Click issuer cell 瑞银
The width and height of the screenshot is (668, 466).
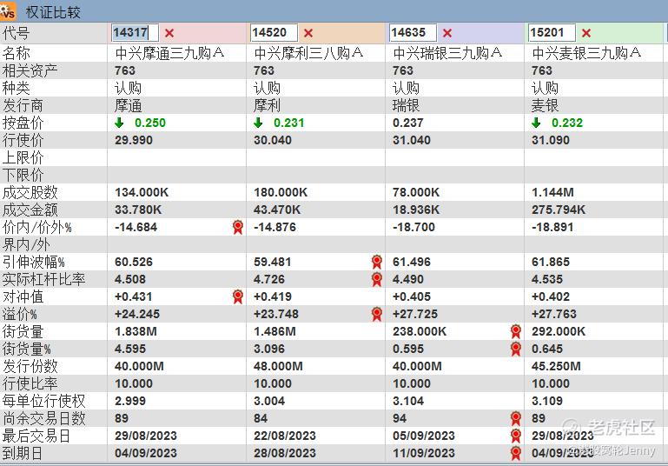pos(406,105)
